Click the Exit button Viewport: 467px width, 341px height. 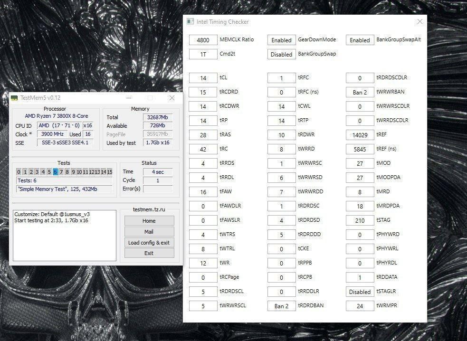click(149, 253)
